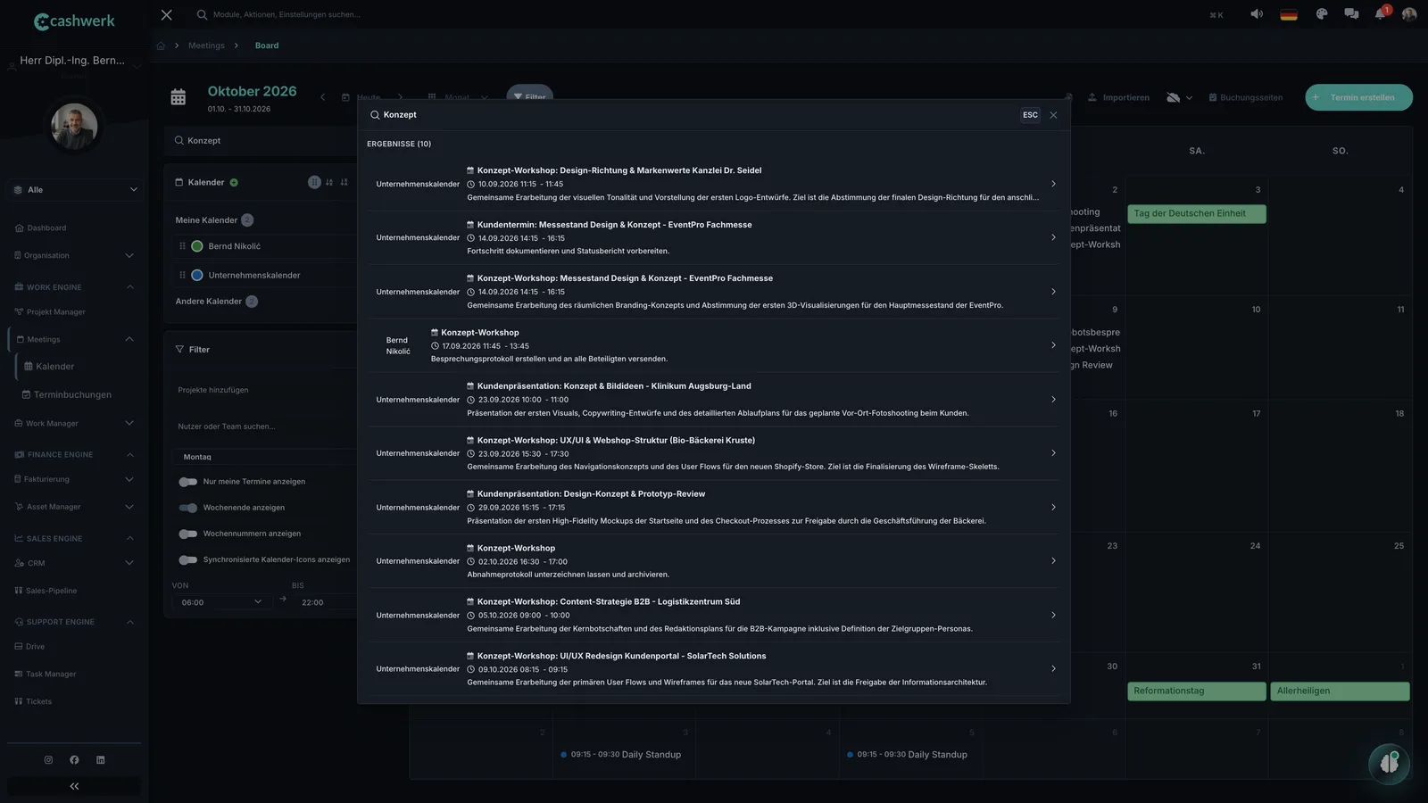
Task: Click Termin erstellen button
Action: 1358,97
